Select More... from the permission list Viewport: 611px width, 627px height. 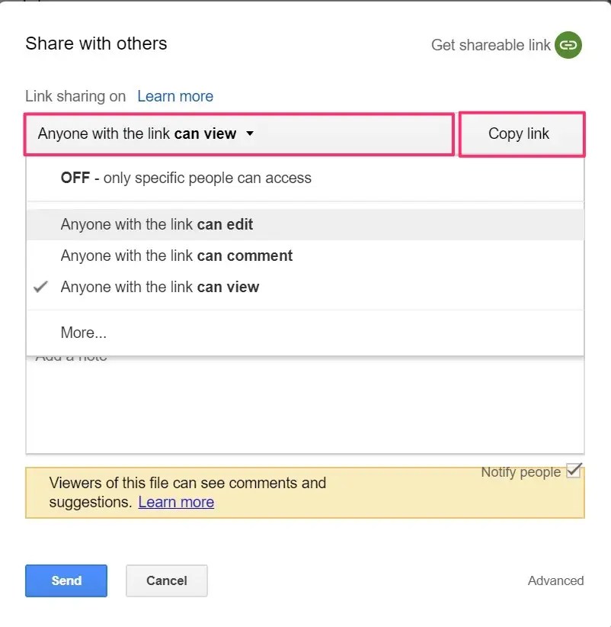click(x=83, y=333)
